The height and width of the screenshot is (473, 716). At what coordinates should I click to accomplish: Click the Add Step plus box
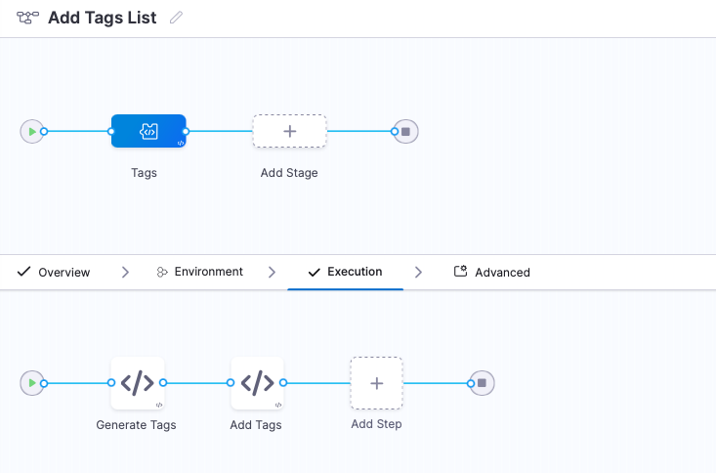coord(376,383)
